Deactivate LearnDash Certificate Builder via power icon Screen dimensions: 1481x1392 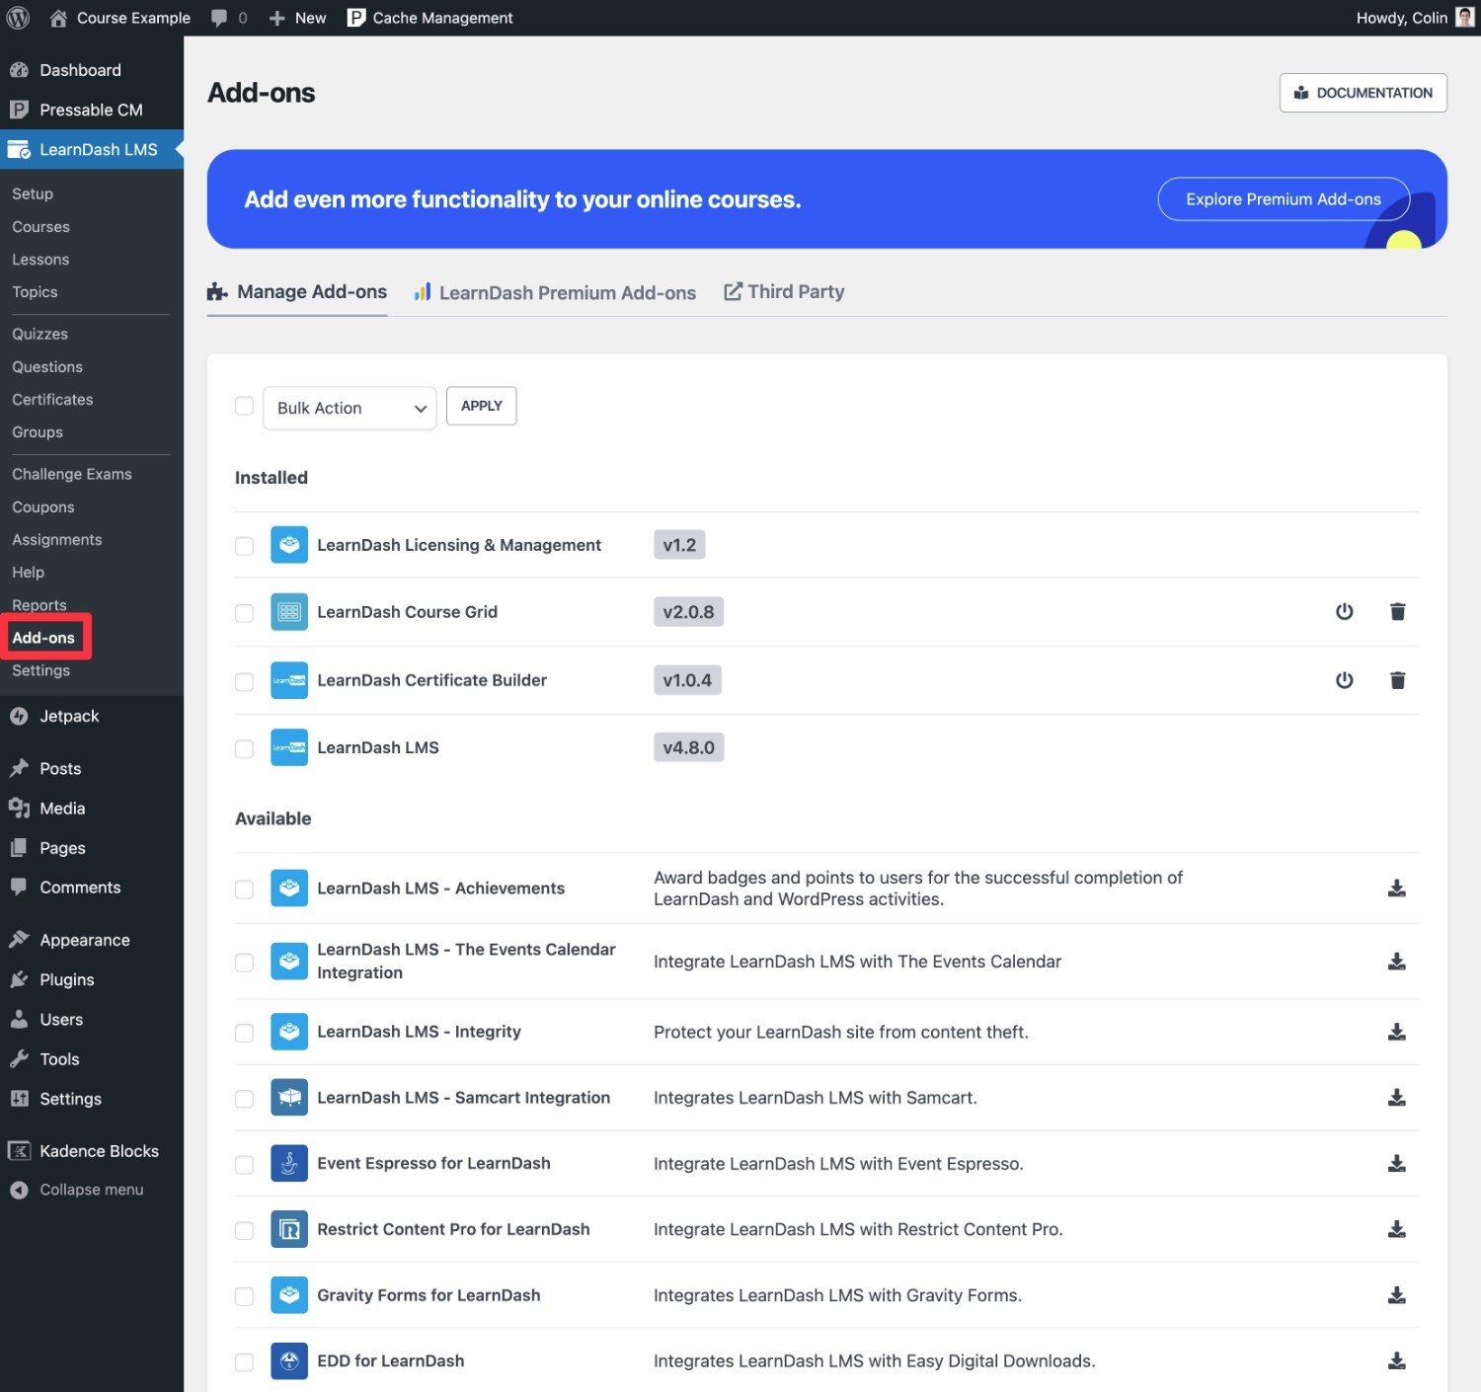[1344, 680]
